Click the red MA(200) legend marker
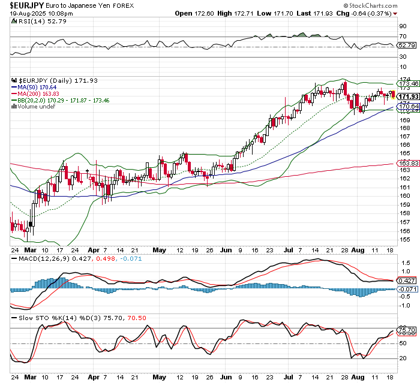Image resolution: width=420 pixels, height=383 pixels. pyautogui.click(x=16, y=93)
